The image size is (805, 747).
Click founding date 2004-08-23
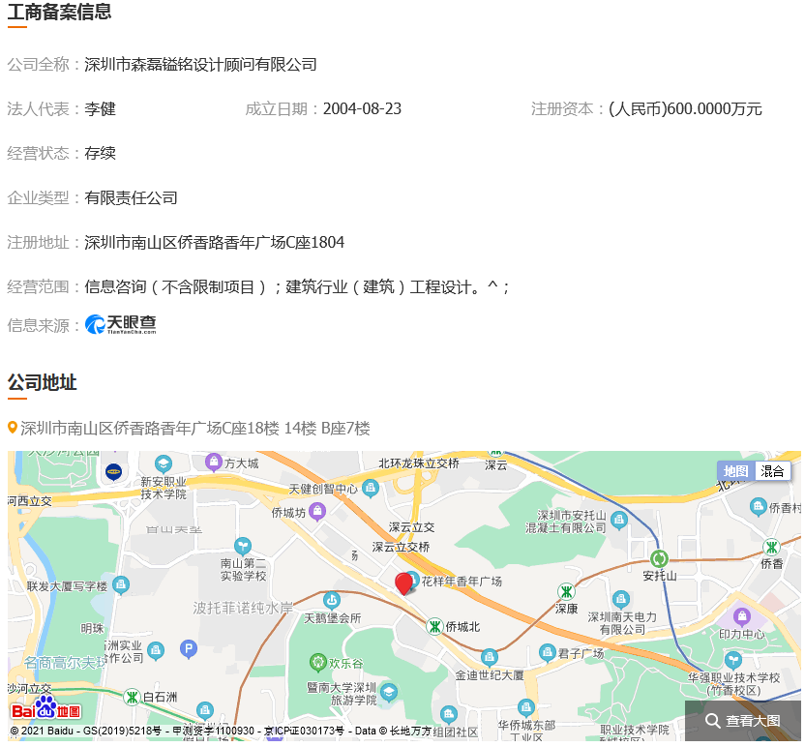click(362, 108)
